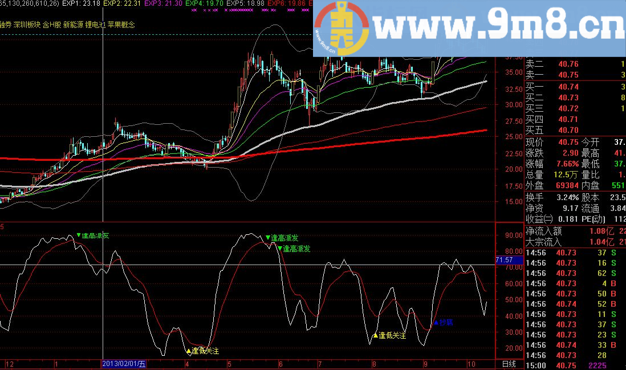Click the 卖二 40.76 ask row
Screen dimensions: 626x370
575,64
